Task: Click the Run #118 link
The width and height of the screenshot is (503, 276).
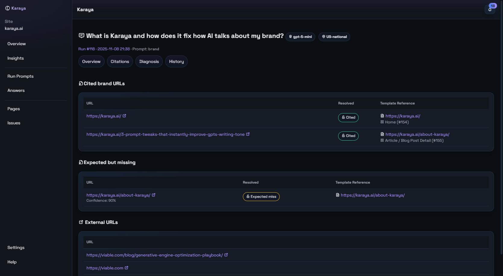Action: pos(86,49)
